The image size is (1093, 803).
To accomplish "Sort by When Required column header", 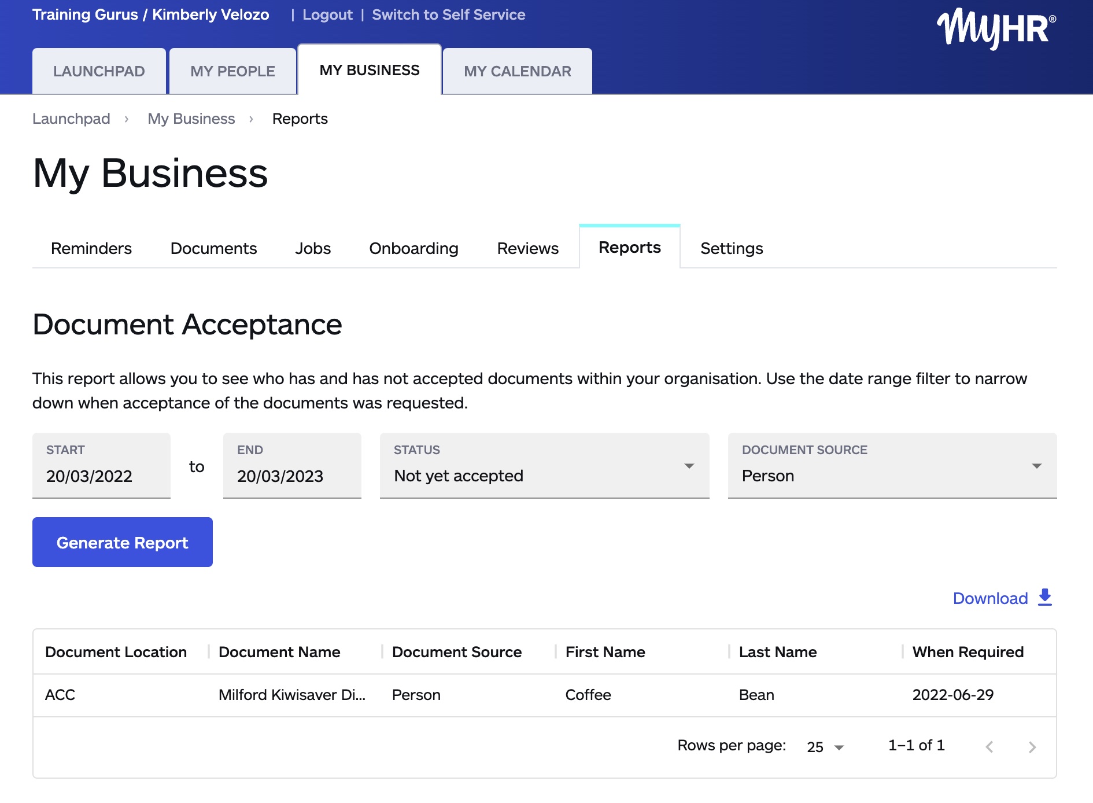I will [968, 652].
